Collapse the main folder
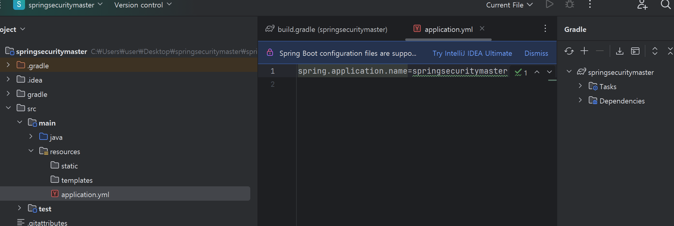 click(20, 122)
